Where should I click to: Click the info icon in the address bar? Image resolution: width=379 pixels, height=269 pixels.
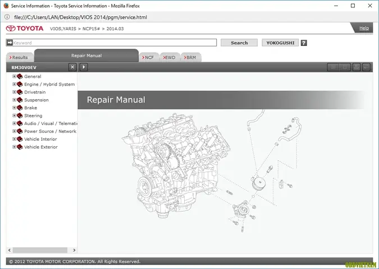pos(7,17)
